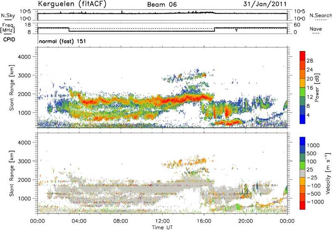Click the 'Freq. [MHz]' label
Viewport: 332px width, 230px height.
pos(7,28)
